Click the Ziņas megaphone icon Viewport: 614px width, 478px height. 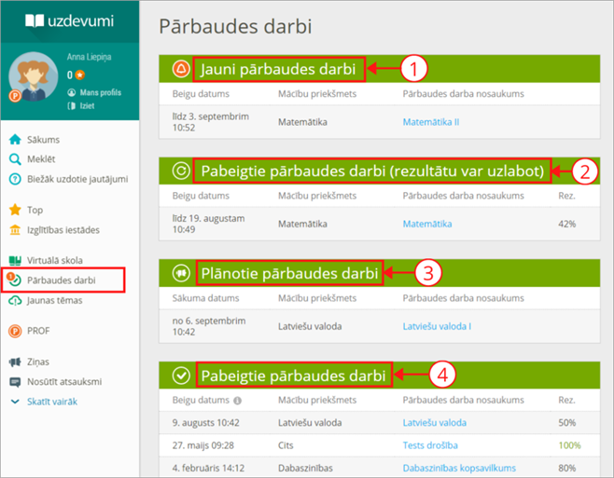click(14, 362)
